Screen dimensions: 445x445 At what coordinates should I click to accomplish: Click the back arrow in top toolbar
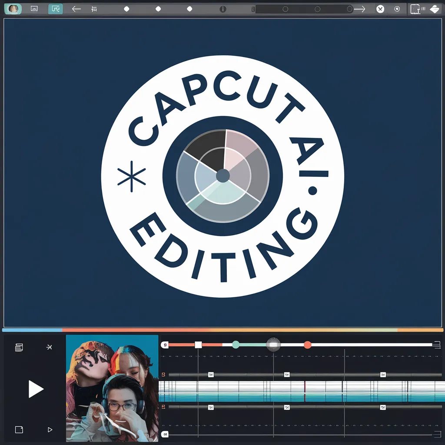tap(76, 9)
